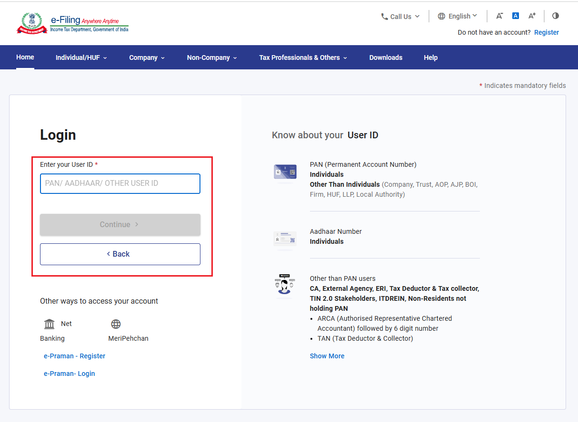Click the Register link
Screen dimensions: 578x422
(x=547, y=32)
